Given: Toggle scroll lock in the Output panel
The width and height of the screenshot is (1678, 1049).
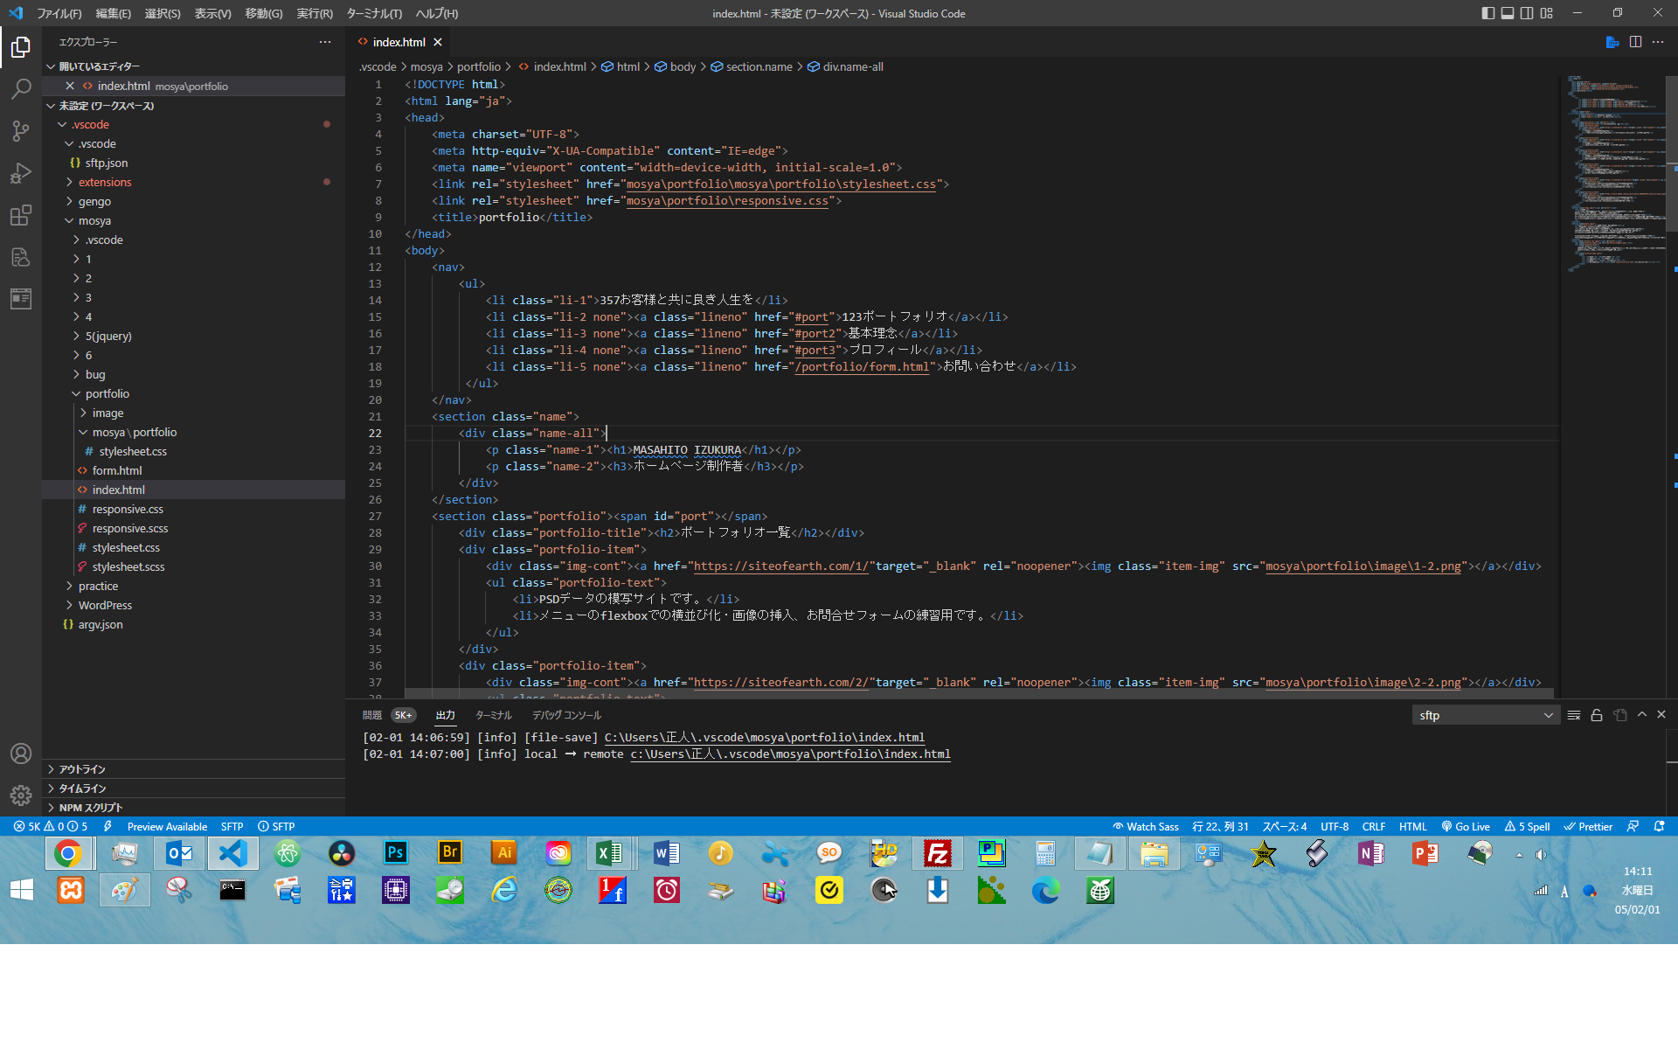Looking at the screenshot, I should [1597, 714].
